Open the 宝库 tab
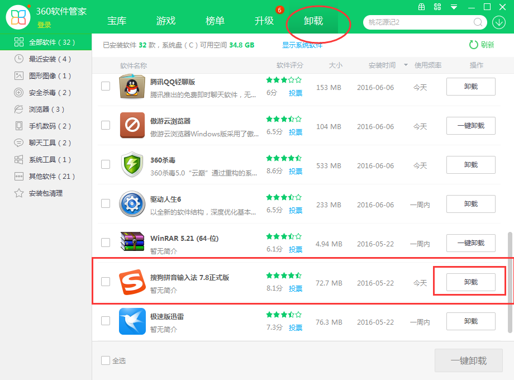Viewport: 514px width, 380px height. [x=117, y=21]
